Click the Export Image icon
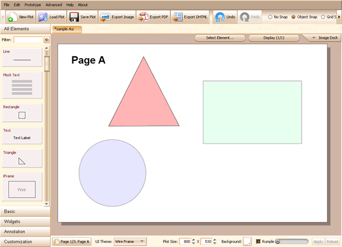Viewport: 342px width, 247px height. pos(105,17)
